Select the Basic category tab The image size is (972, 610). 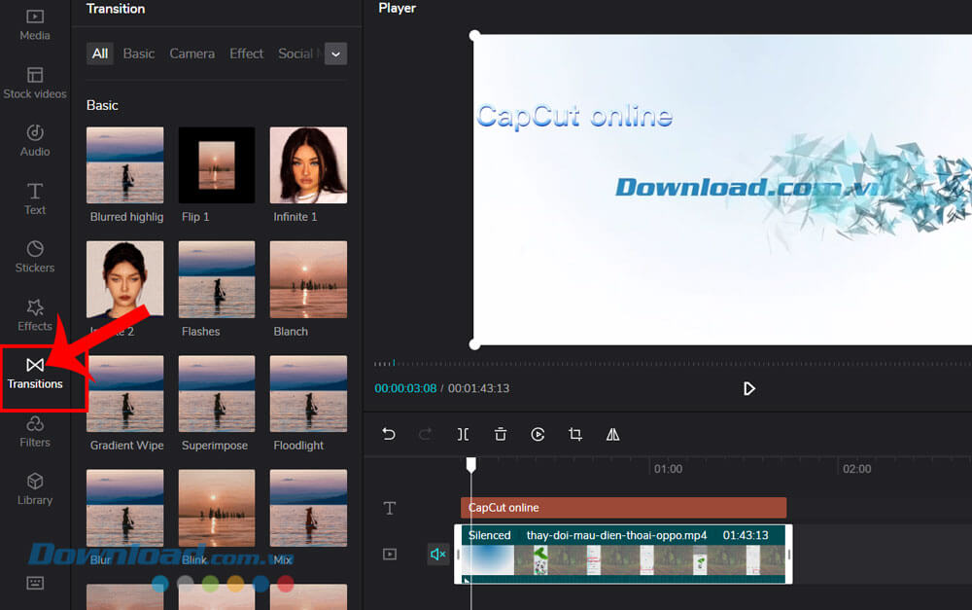(139, 54)
